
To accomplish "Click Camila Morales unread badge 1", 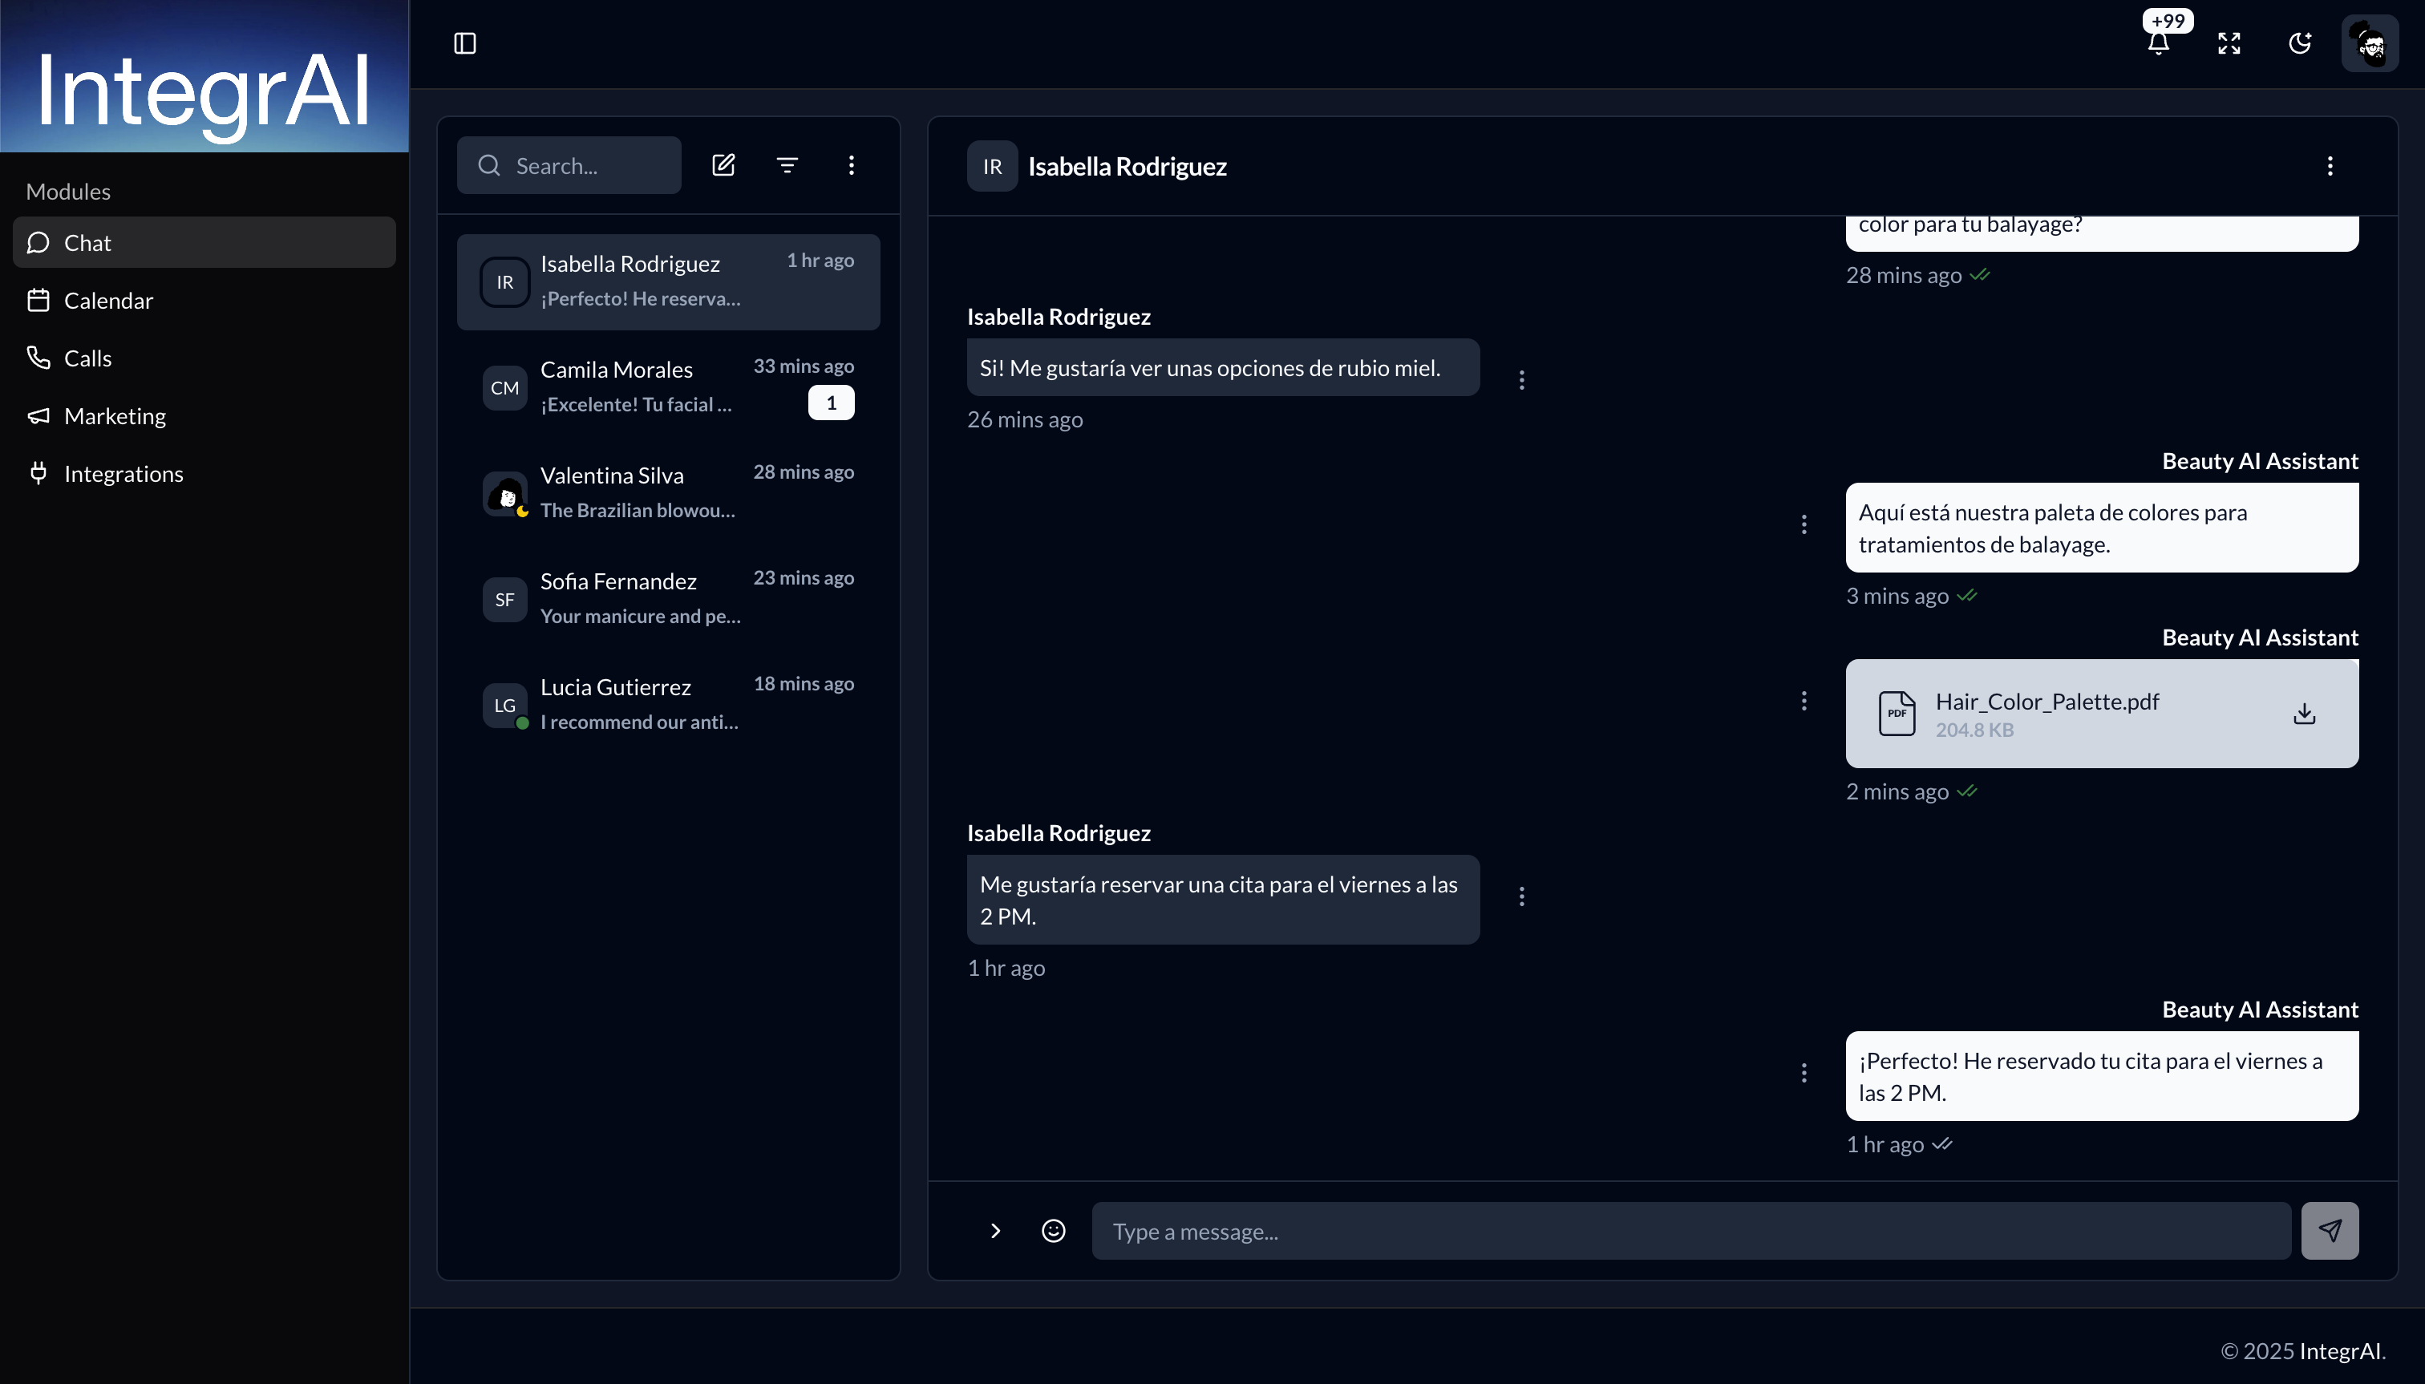I will click(831, 403).
